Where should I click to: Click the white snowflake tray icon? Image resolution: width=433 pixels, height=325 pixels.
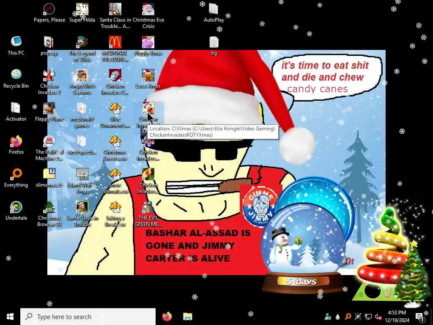coord(358,317)
